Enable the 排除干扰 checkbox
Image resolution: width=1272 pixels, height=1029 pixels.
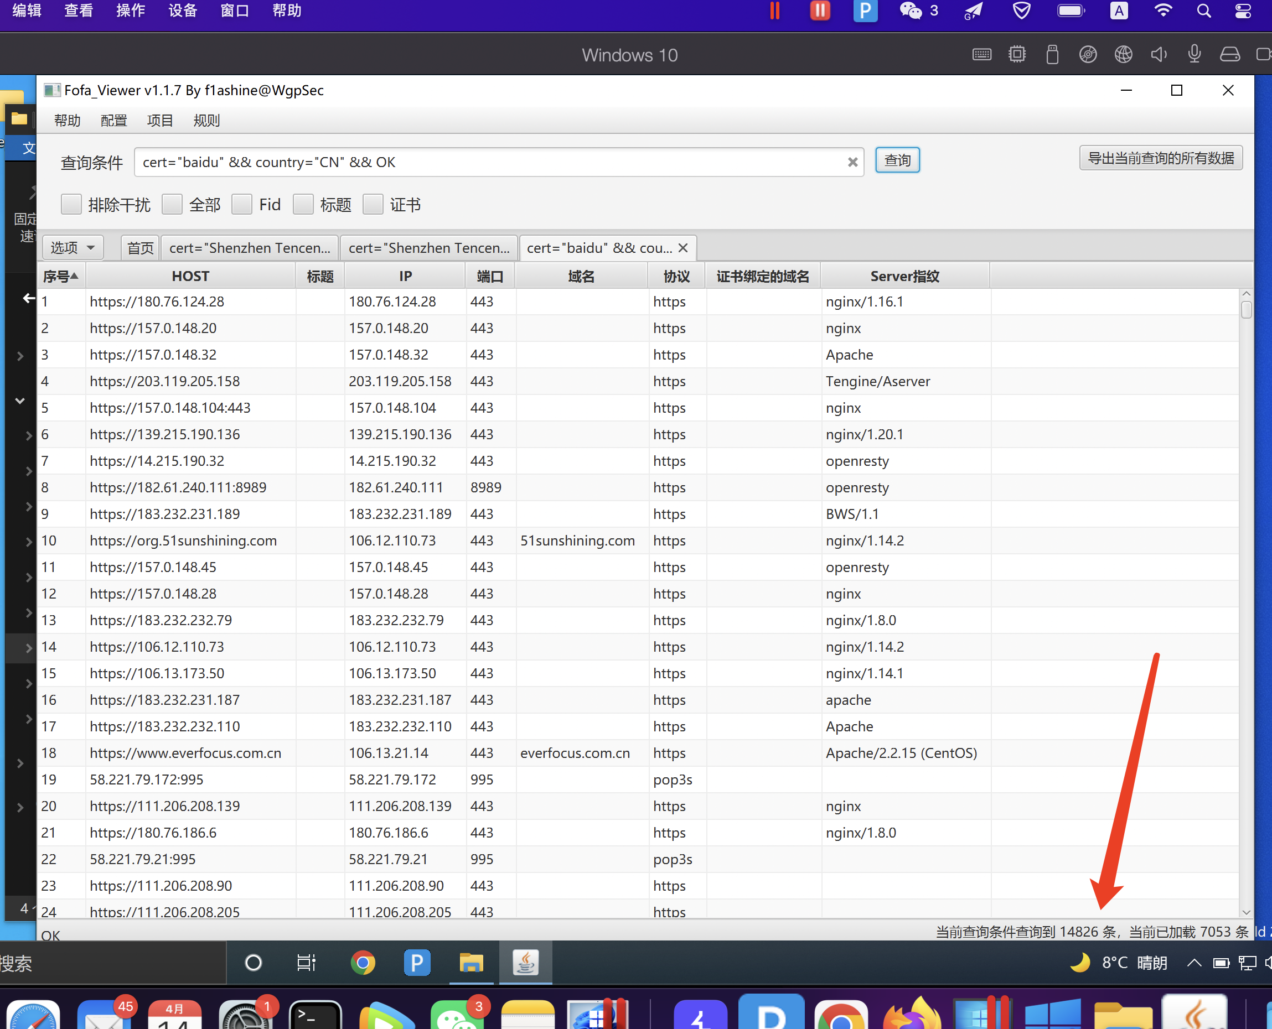pos(71,205)
